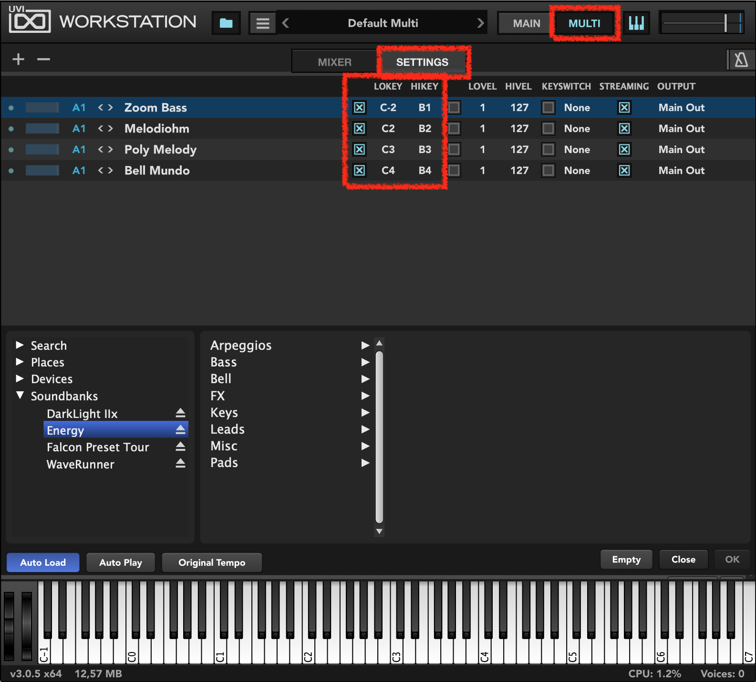The image size is (756, 682).
Task: Click scroll down arrow in category list
Action: coord(379,531)
